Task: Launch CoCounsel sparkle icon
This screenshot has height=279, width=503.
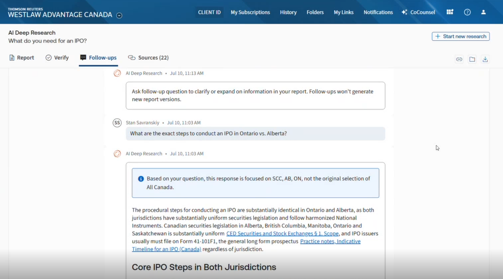Action: click(x=404, y=12)
